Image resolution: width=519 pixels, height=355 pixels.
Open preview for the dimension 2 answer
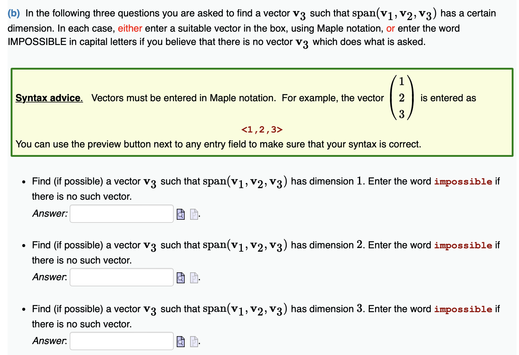(181, 277)
